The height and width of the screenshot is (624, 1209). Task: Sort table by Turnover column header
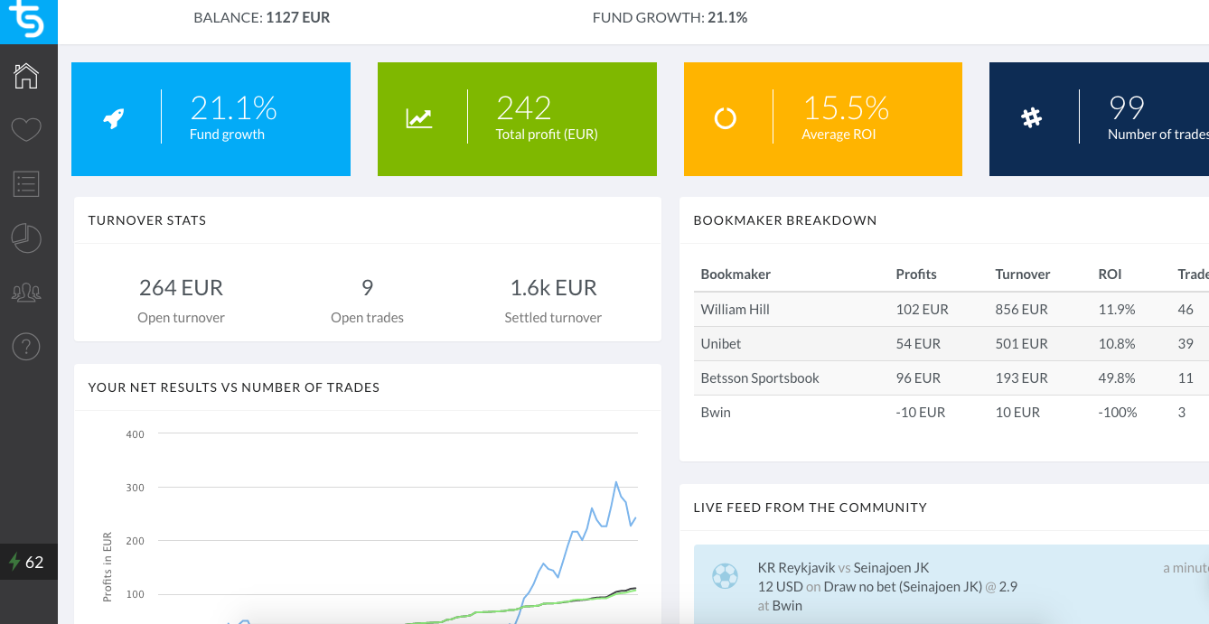(1022, 274)
